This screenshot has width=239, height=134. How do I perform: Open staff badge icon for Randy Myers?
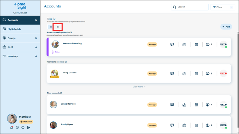tap(184, 125)
